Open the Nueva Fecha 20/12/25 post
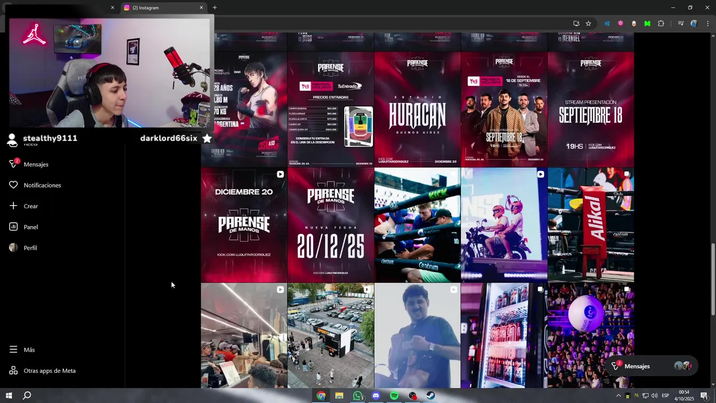The height and width of the screenshot is (403, 716). point(331,225)
